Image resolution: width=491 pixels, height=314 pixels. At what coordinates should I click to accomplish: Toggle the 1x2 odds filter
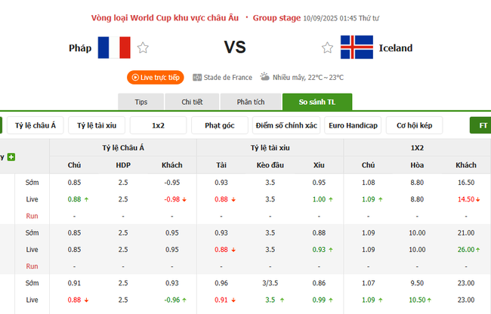click(x=158, y=125)
